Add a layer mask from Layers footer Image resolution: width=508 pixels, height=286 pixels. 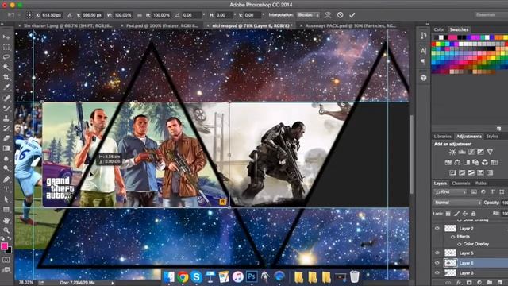pyautogui.click(x=469, y=283)
